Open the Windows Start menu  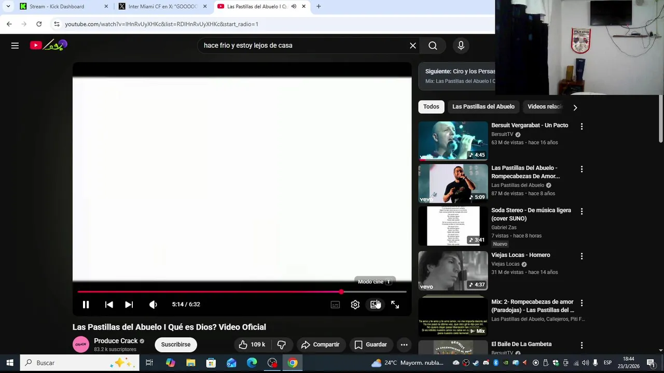10,363
